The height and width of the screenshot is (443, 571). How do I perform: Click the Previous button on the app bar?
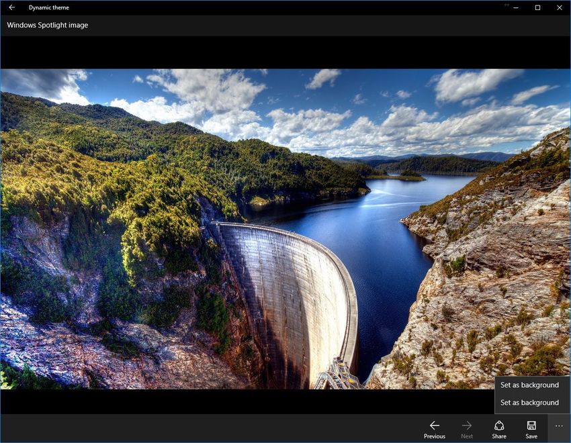[435, 436]
